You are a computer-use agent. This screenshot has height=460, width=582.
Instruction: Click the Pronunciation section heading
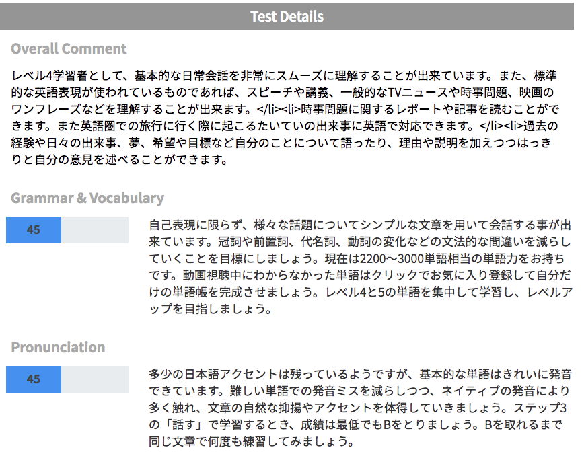(58, 348)
